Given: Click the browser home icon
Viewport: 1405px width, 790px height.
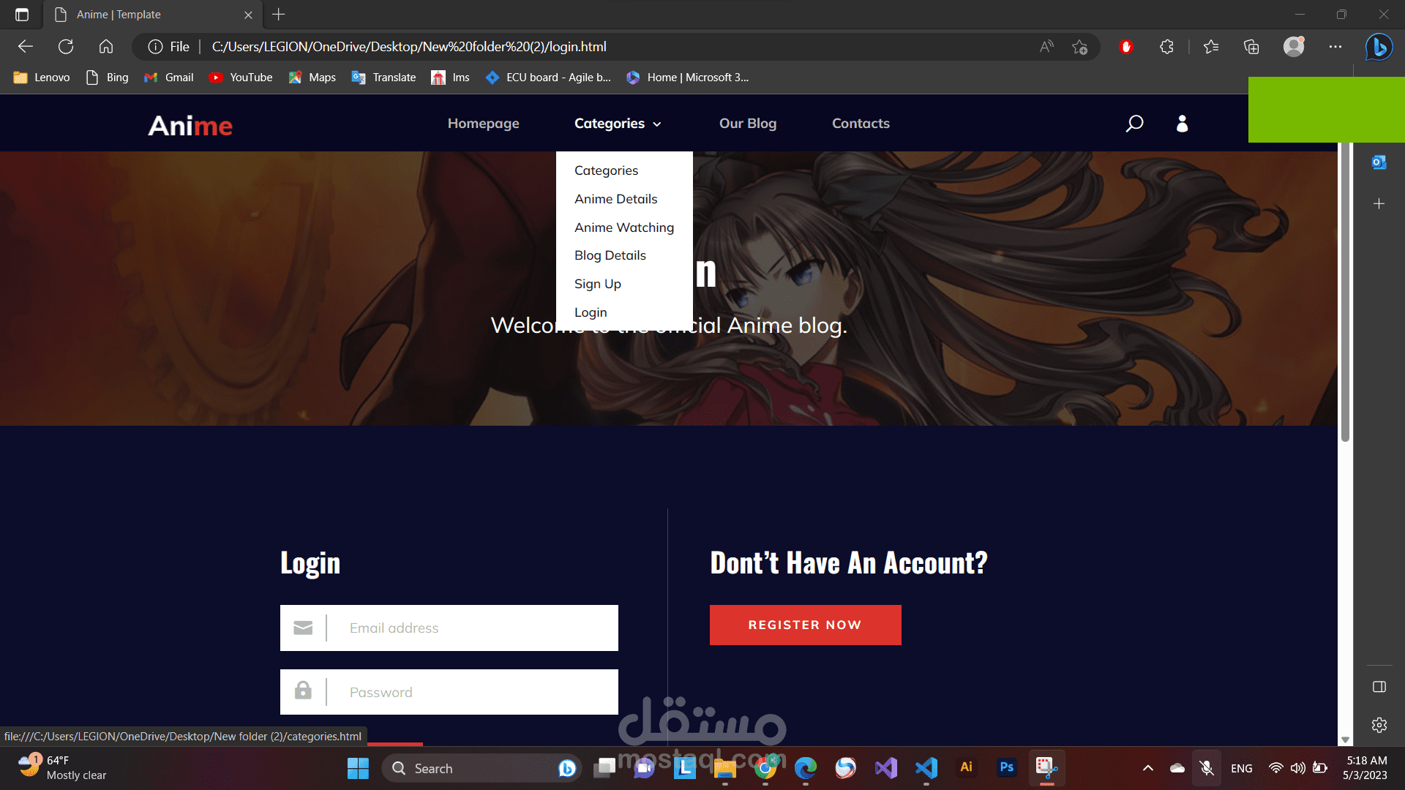Looking at the screenshot, I should [x=106, y=47].
